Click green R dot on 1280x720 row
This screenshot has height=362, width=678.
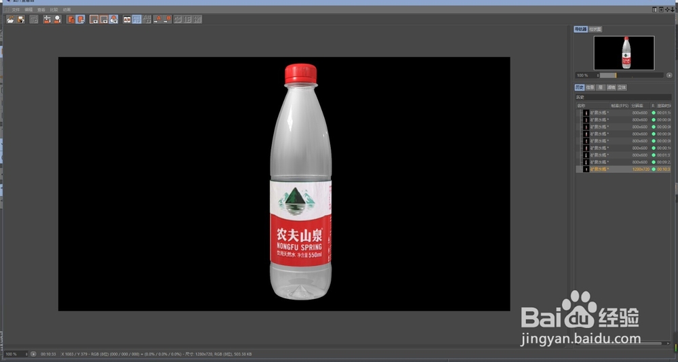point(654,169)
